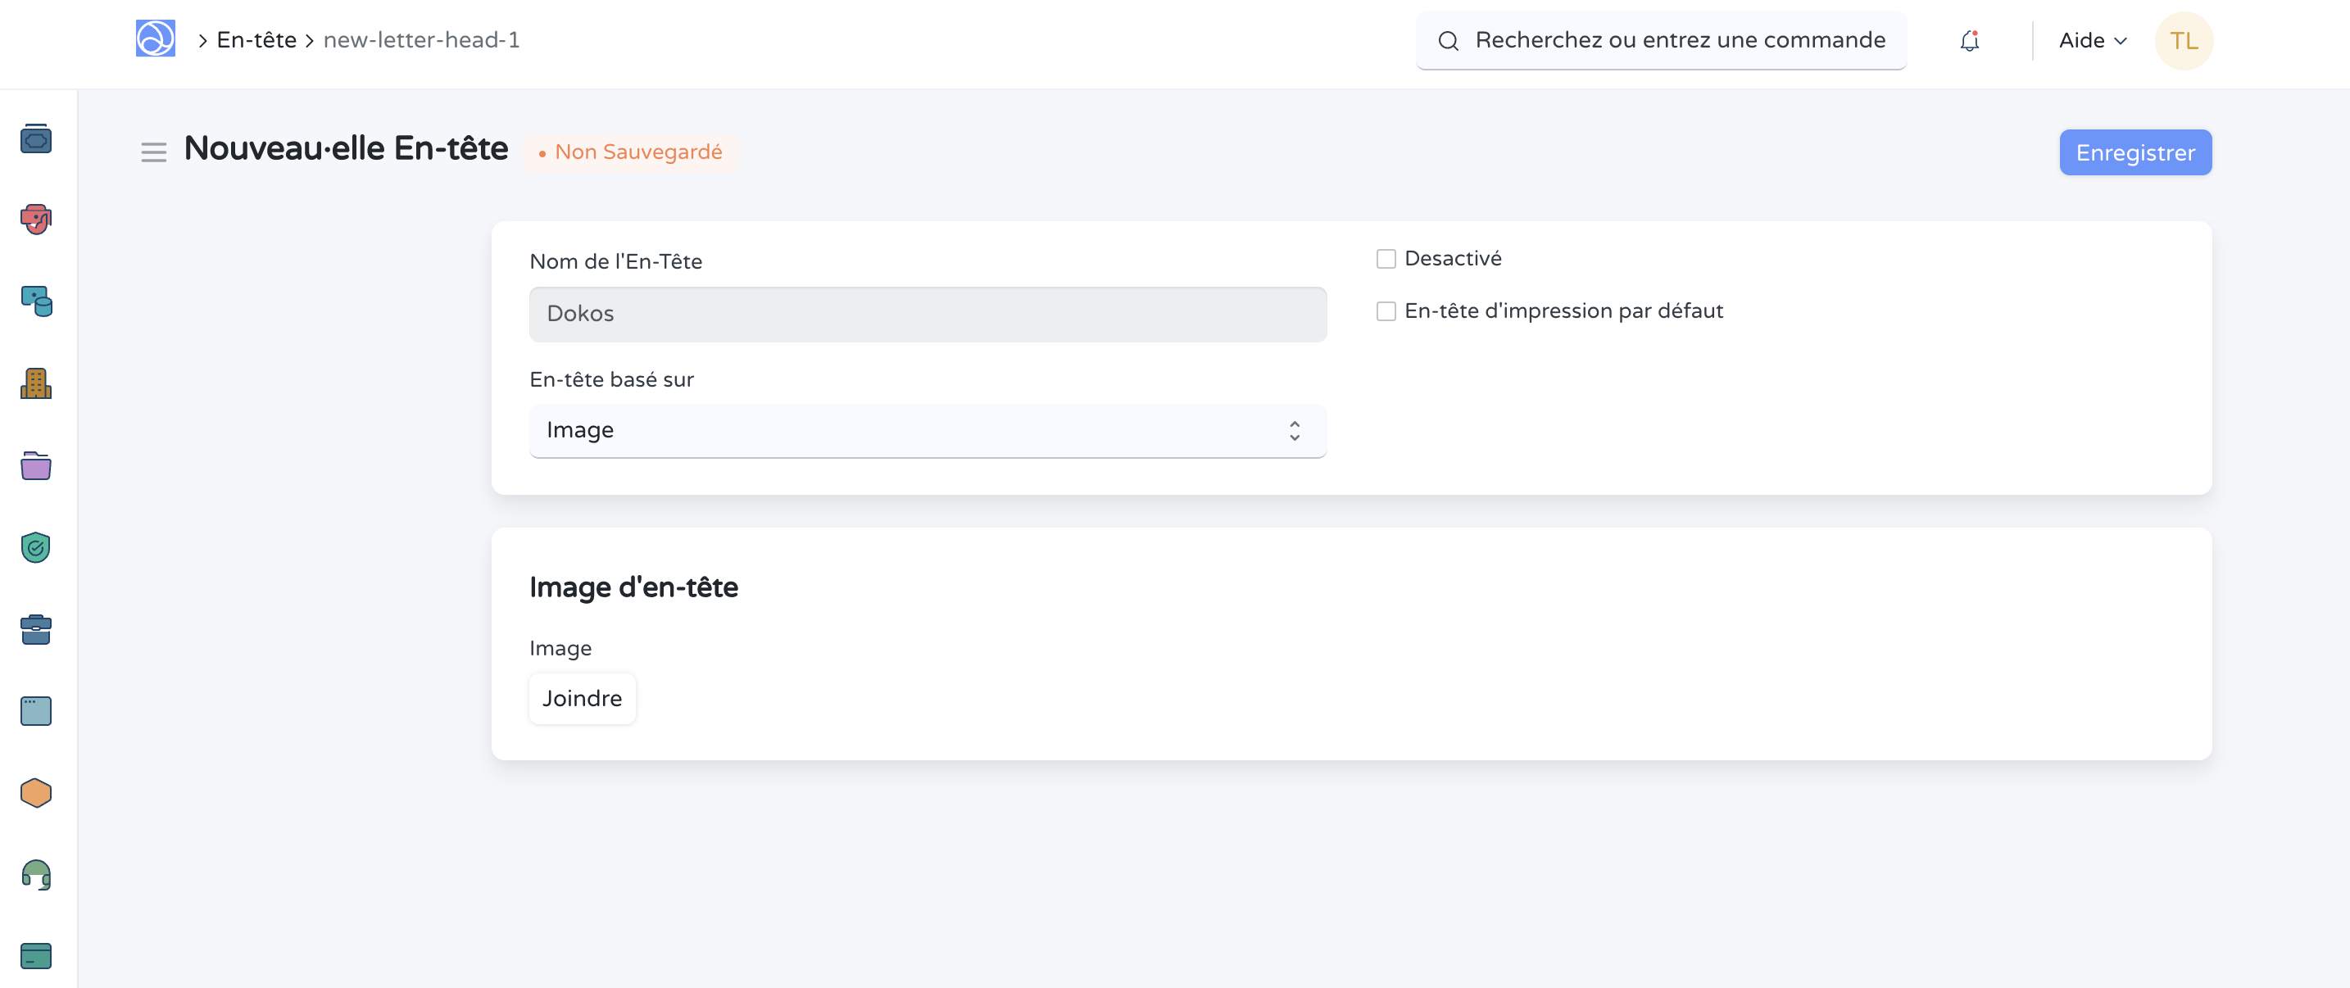Click the Dokos logo home icon

[x=155, y=39]
